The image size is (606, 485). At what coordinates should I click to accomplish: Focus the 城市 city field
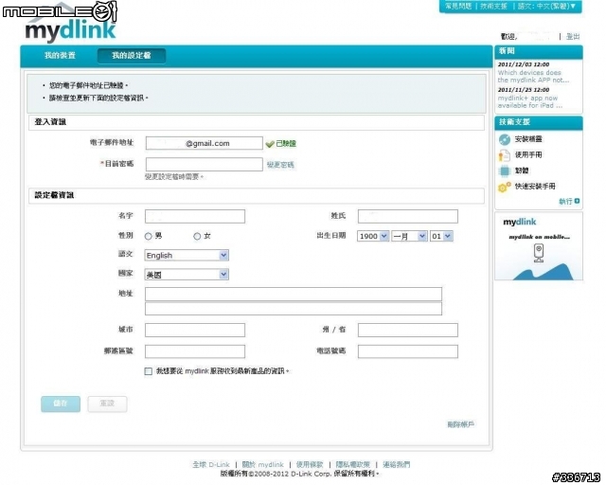pos(195,330)
